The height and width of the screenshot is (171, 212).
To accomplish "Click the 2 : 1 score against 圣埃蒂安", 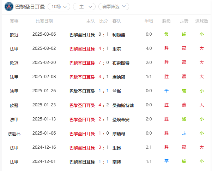I will coord(104,119).
